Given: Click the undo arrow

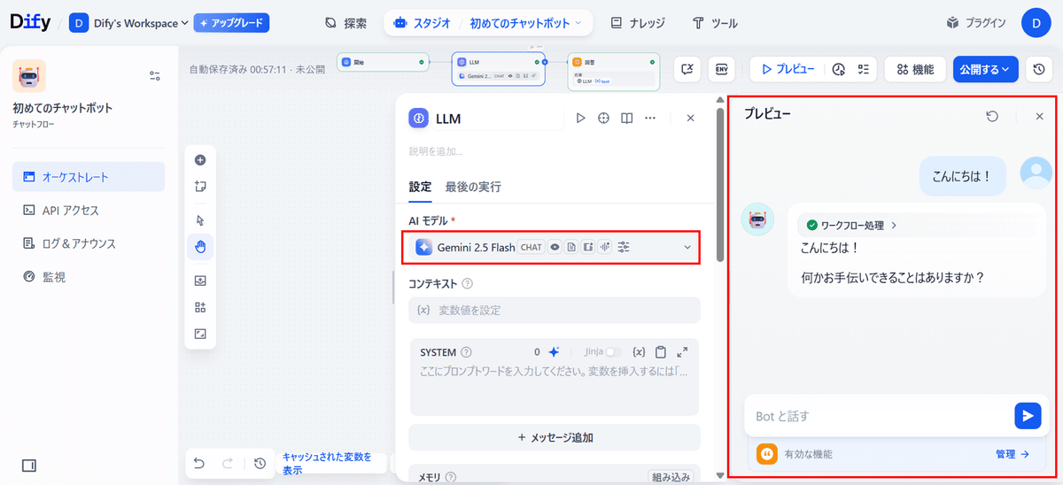Looking at the screenshot, I should tap(199, 463).
